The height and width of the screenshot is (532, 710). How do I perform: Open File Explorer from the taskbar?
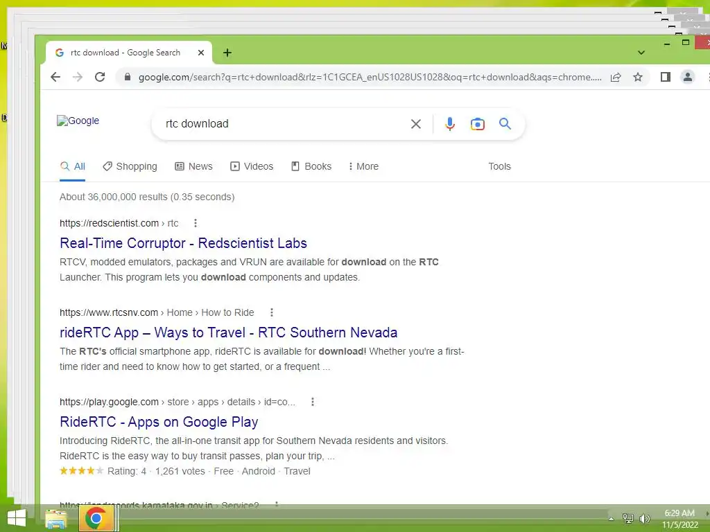55,519
